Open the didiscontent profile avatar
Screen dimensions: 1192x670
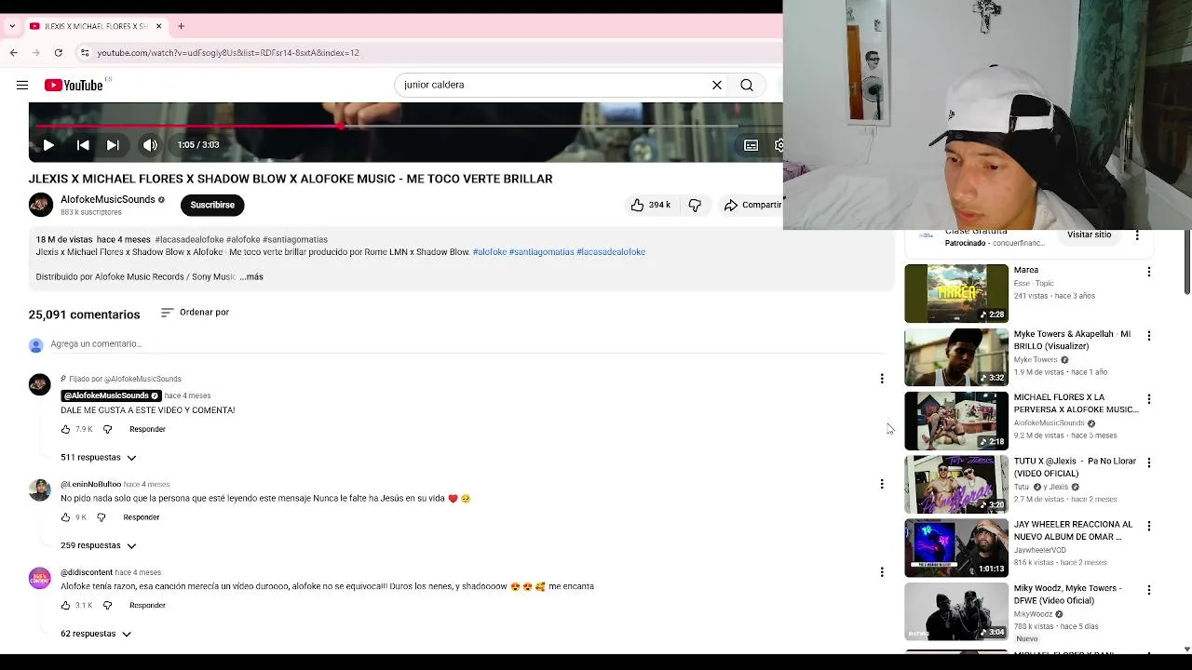39,579
